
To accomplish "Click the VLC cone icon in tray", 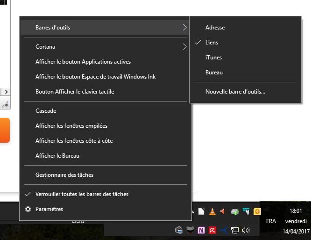I will (x=212, y=211).
